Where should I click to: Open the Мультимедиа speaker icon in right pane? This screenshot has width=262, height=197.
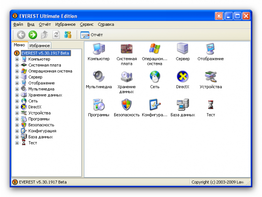(99, 76)
